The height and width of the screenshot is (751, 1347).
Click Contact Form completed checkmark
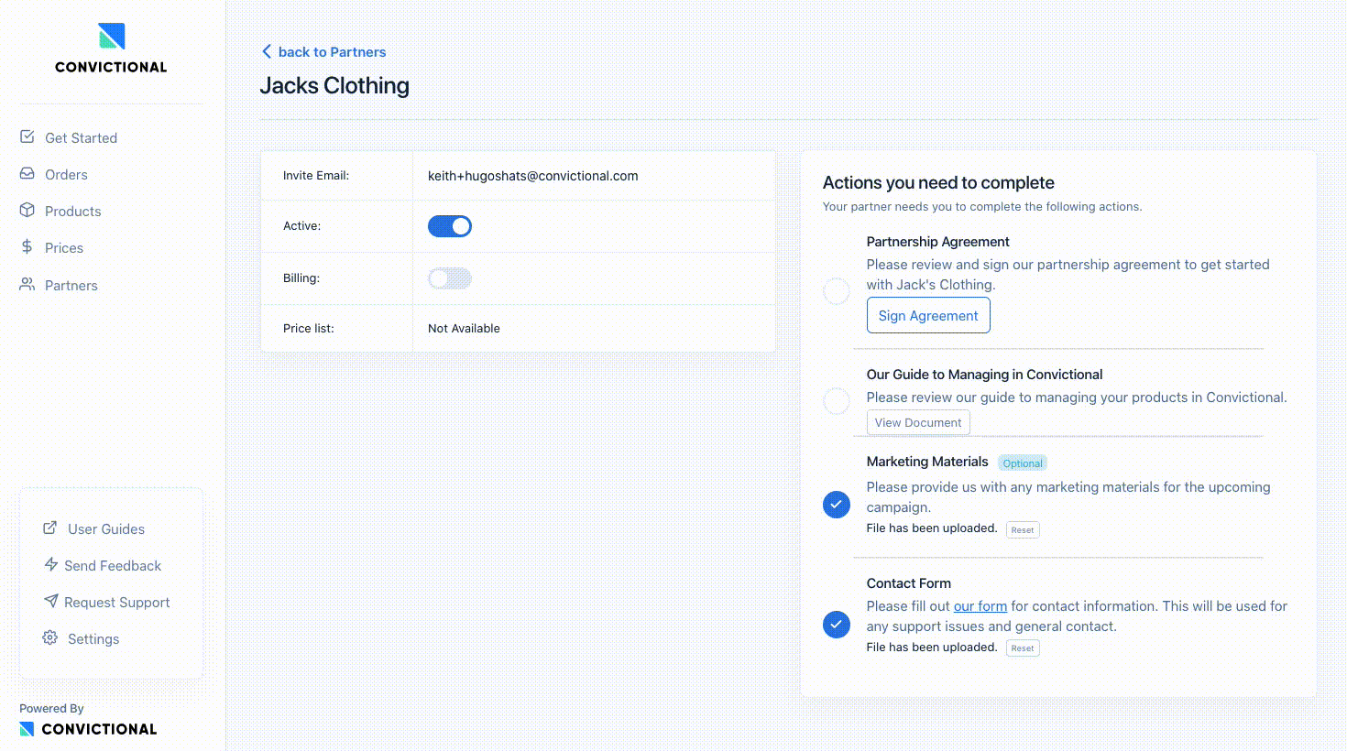tap(837, 625)
